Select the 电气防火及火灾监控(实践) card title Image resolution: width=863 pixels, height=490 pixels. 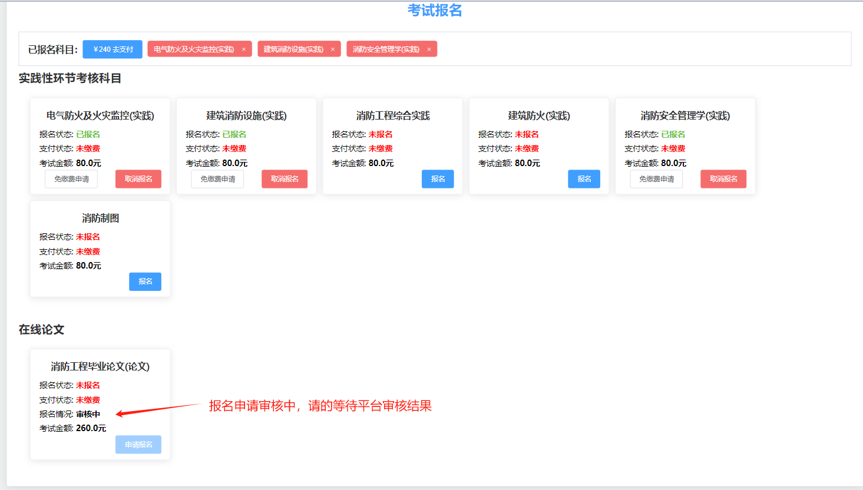pos(100,116)
